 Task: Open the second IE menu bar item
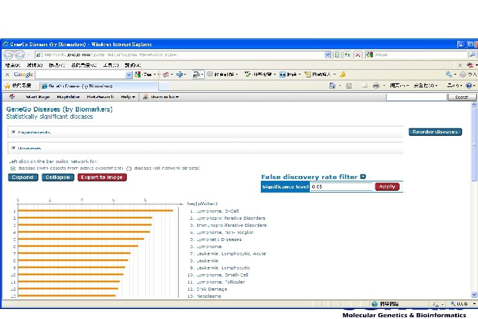[x=34, y=65]
